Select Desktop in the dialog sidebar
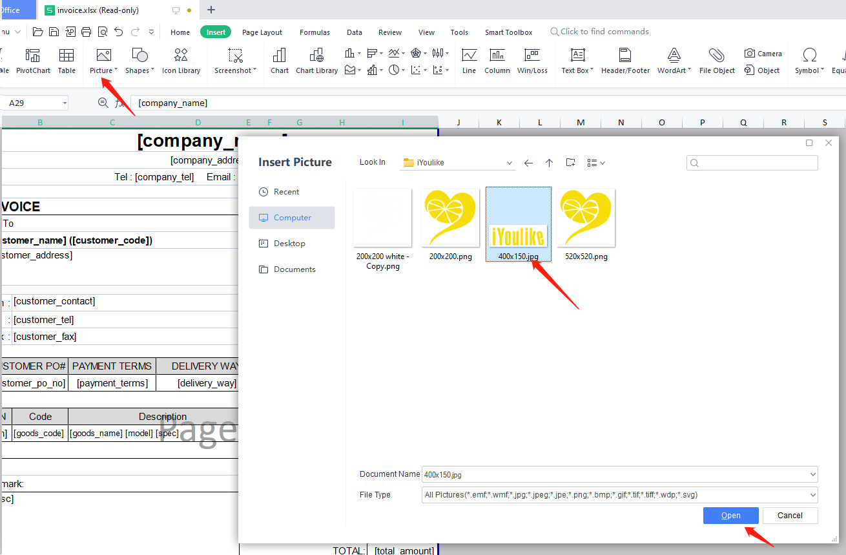The image size is (846, 555). (x=289, y=244)
